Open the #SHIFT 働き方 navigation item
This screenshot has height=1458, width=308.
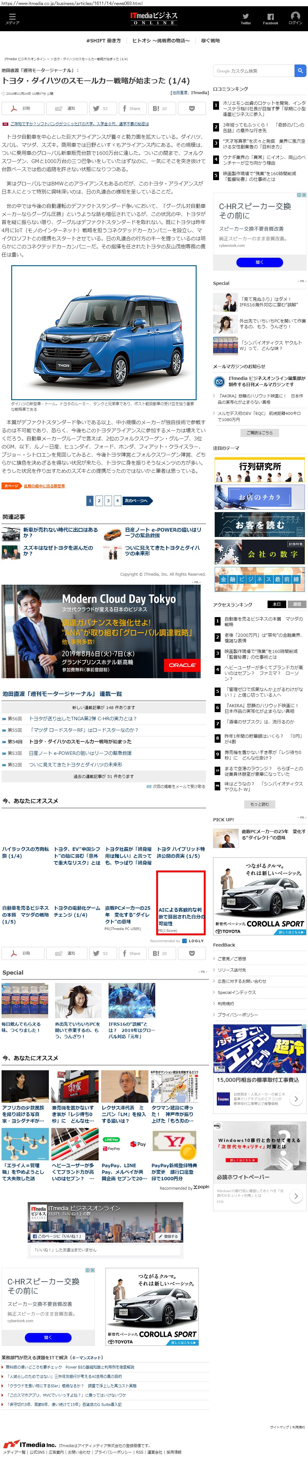103,41
